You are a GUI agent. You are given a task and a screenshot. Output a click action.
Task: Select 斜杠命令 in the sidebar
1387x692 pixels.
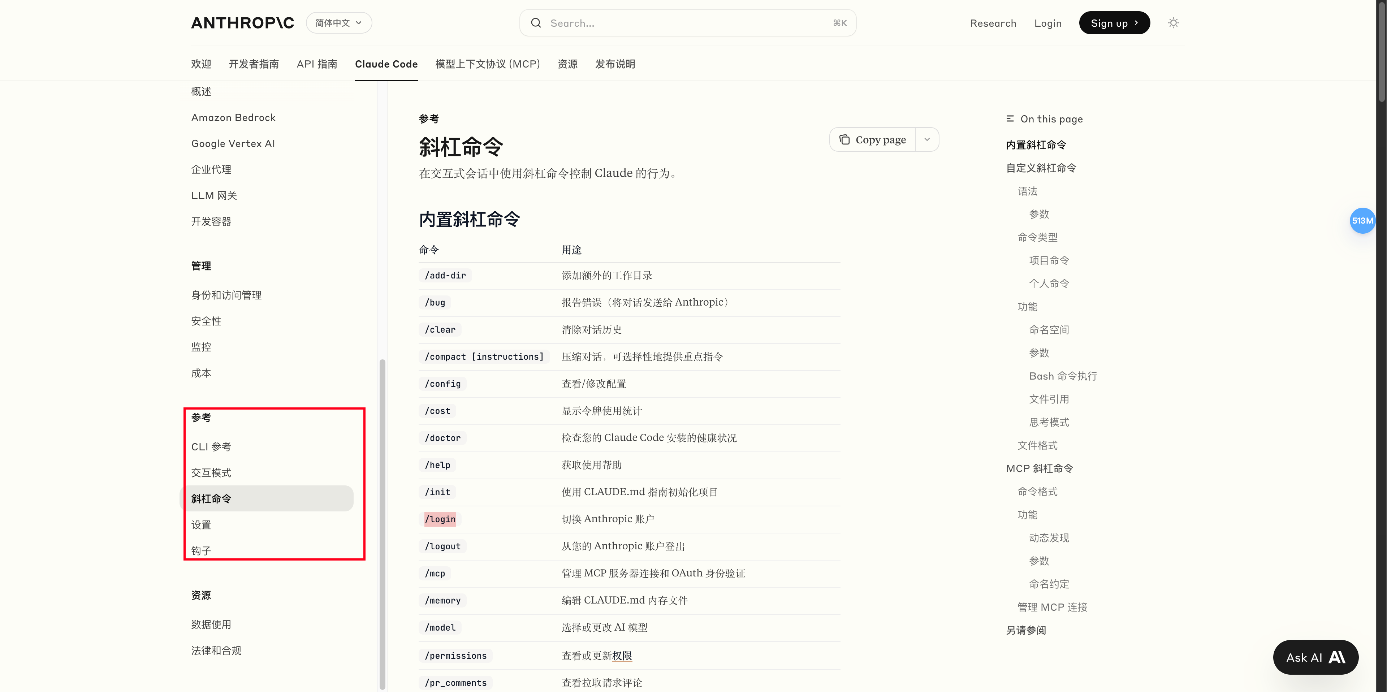coord(267,499)
